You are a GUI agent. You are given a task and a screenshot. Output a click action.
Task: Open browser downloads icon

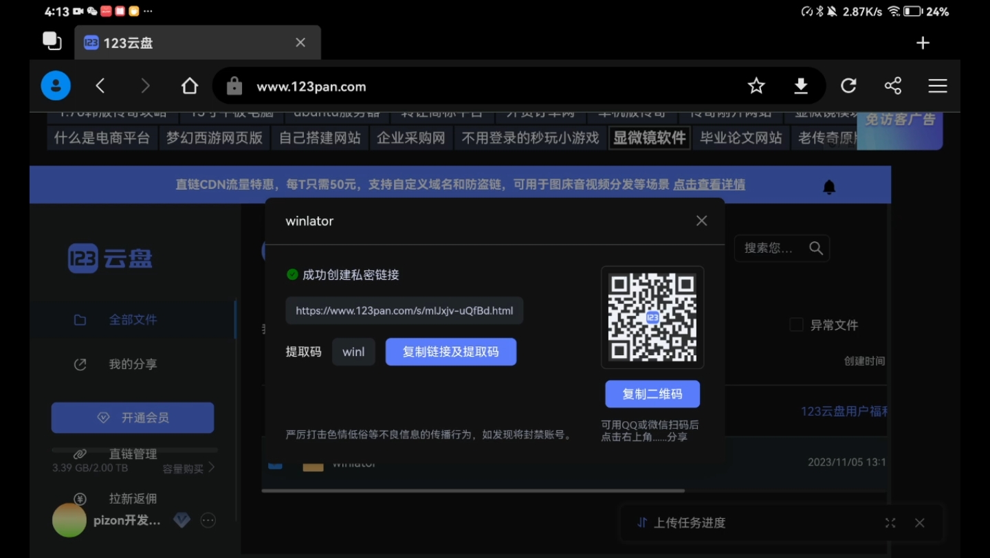[x=801, y=86]
